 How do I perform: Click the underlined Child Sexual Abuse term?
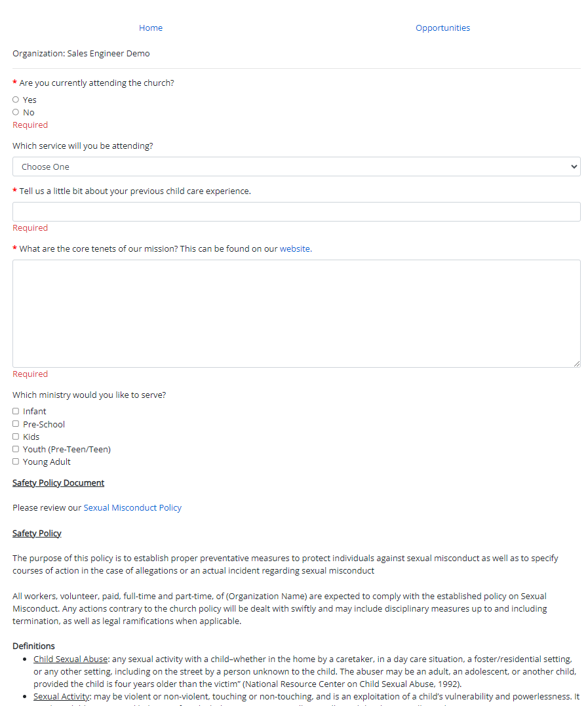pyautogui.click(x=70, y=659)
